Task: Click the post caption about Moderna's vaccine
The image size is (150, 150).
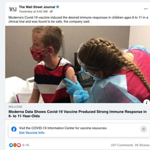Action: [x=78, y=19]
